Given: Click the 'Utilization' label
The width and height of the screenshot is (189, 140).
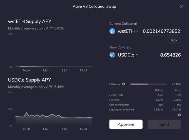Looking at the screenshot, I should click(115, 84).
